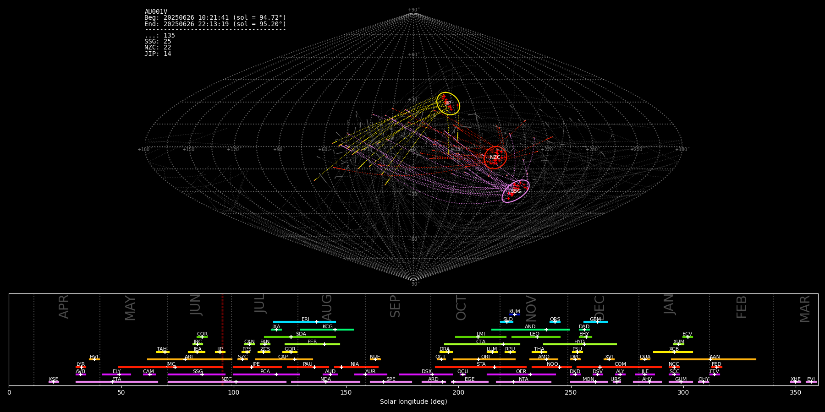The width and height of the screenshot is (825, 412).
Task: Click the COM shower label in timeline
Action: (620, 364)
